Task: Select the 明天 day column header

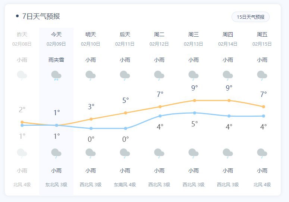Action: click(91, 34)
